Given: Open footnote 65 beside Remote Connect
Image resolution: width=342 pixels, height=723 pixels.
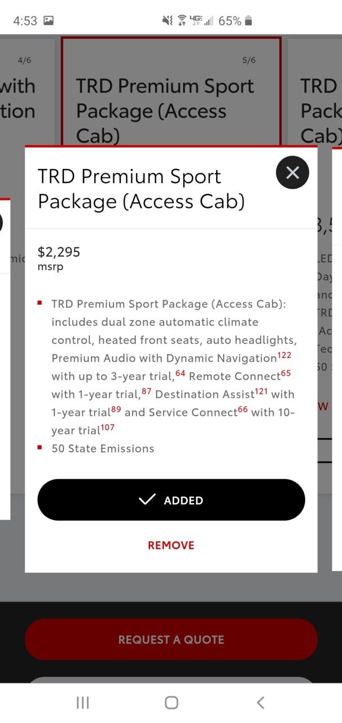Looking at the screenshot, I should [286, 373].
